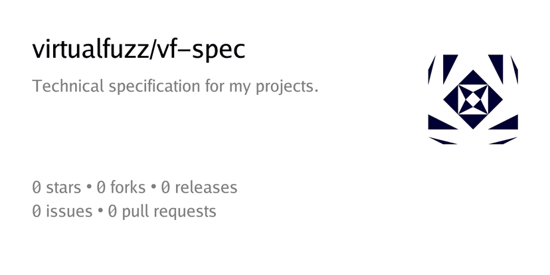Select the word "stars" in the stats
550x275 pixels.
point(64,188)
